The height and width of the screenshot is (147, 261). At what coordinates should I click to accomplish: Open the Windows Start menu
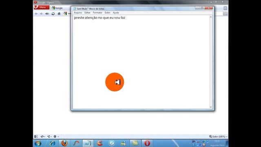38,143
